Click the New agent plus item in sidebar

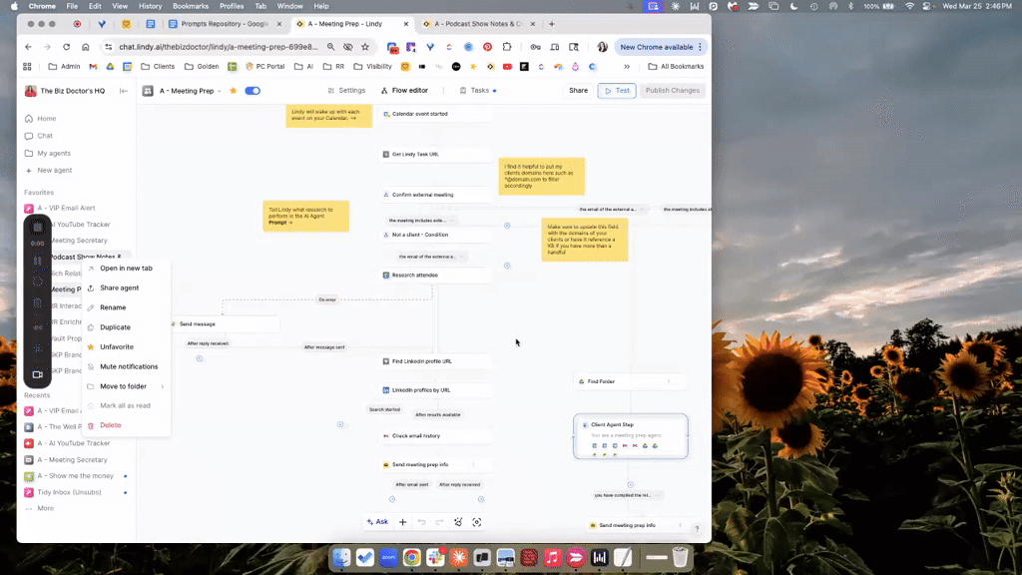click(55, 170)
